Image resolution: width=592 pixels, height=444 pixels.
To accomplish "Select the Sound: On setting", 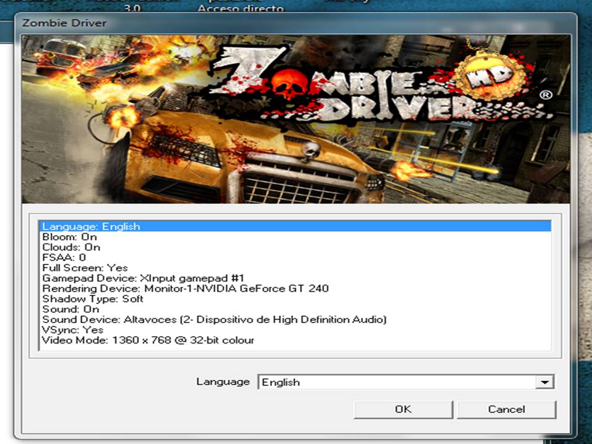I will (295, 309).
